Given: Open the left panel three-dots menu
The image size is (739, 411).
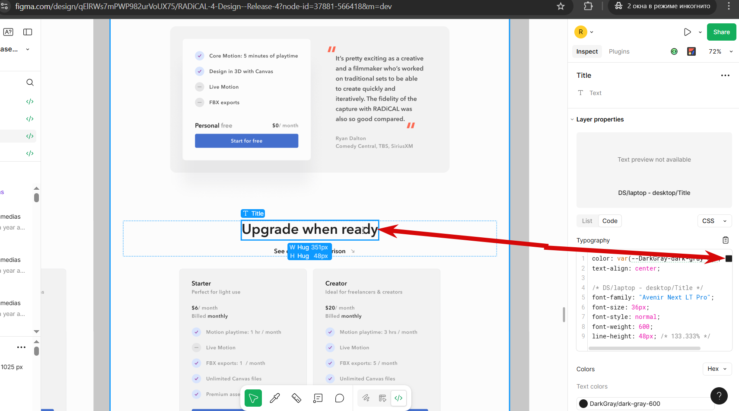Looking at the screenshot, I should click(21, 347).
